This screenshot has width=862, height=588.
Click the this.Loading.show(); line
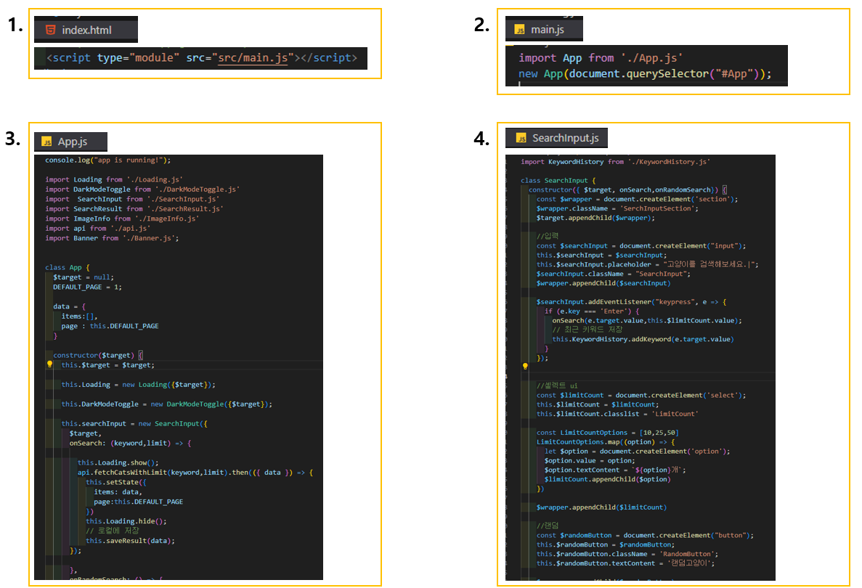pyautogui.click(x=118, y=462)
